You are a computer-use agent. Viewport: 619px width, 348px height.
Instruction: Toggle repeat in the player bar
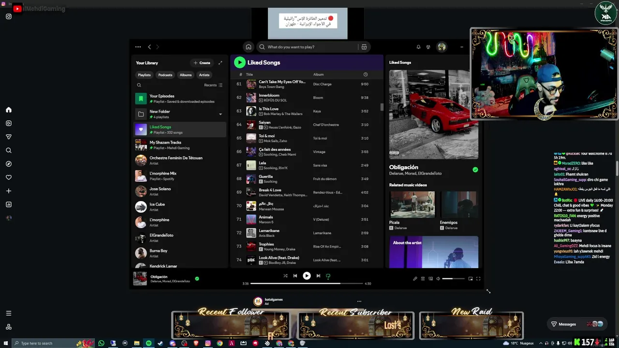(328, 276)
